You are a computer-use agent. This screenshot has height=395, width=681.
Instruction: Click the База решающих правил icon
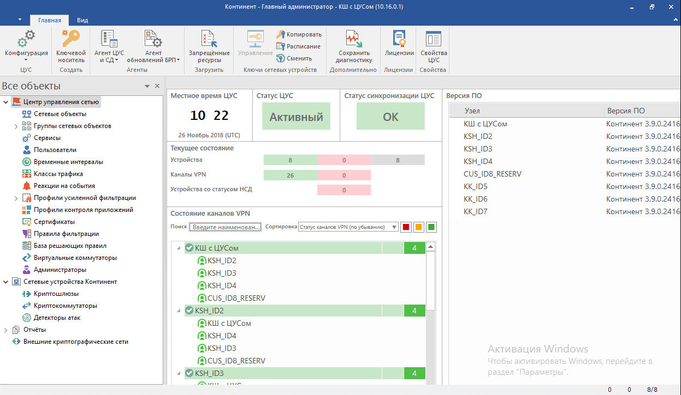tap(27, 246)
